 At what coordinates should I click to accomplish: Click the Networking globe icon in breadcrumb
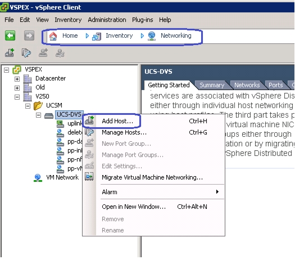click(x=152, y=36)
